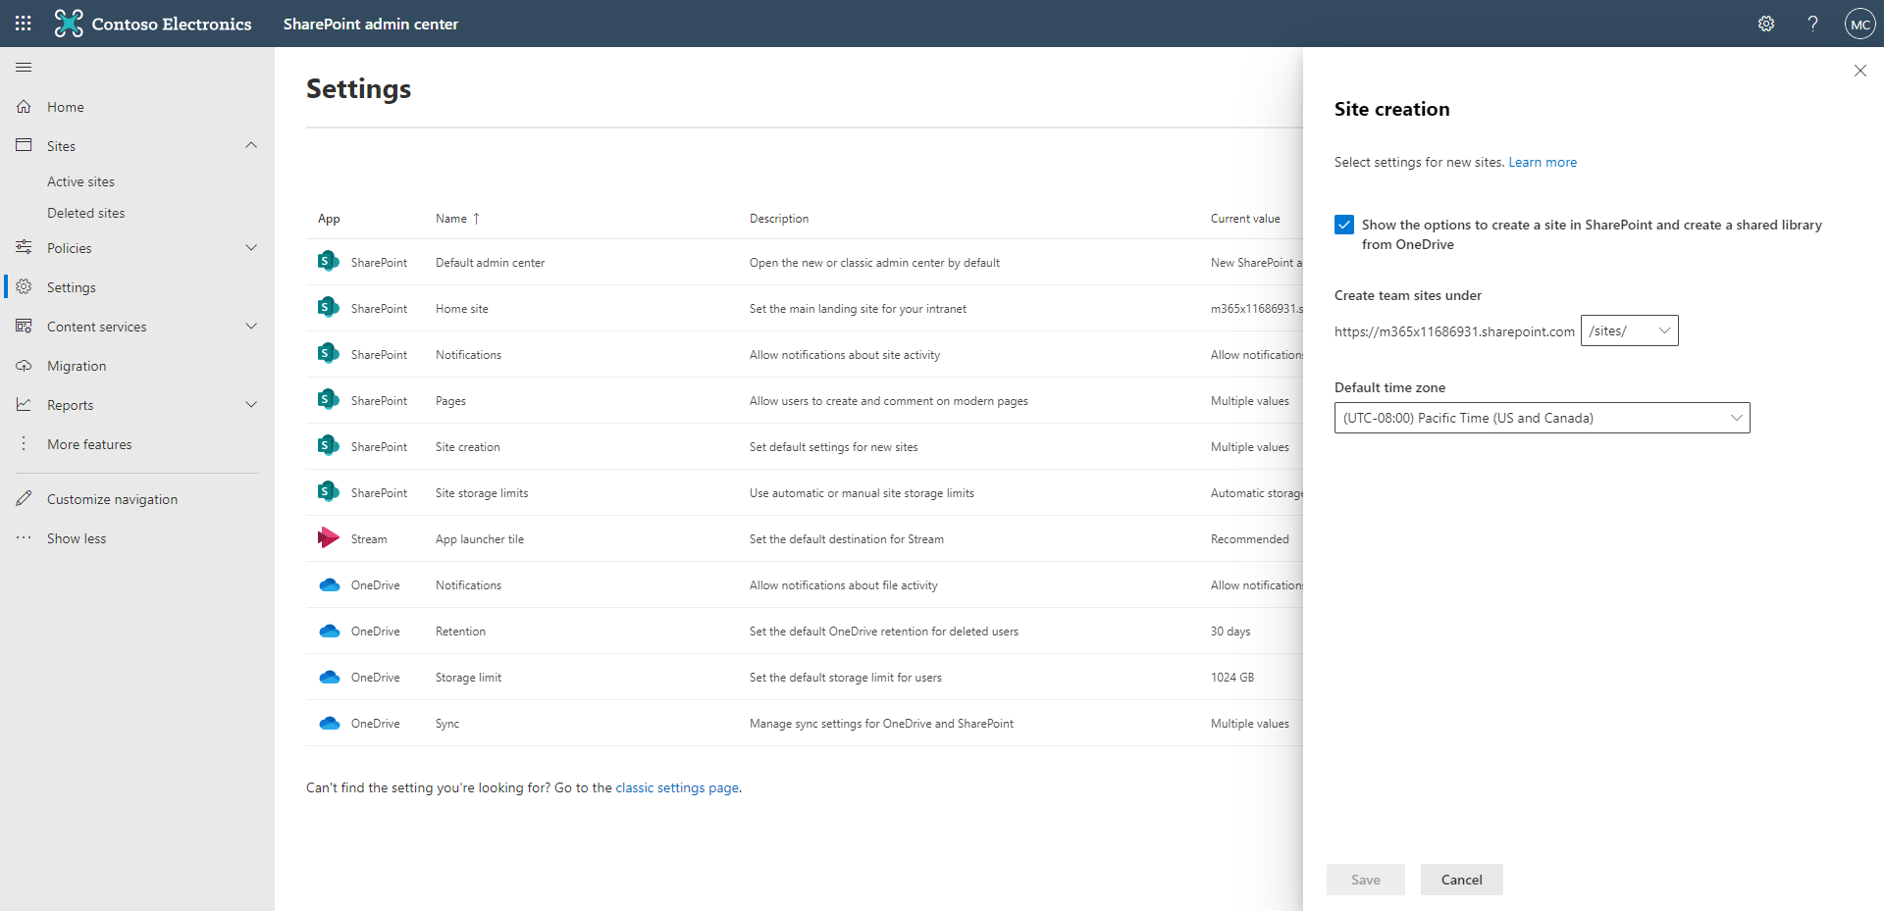Click the Content services icon

24,326
